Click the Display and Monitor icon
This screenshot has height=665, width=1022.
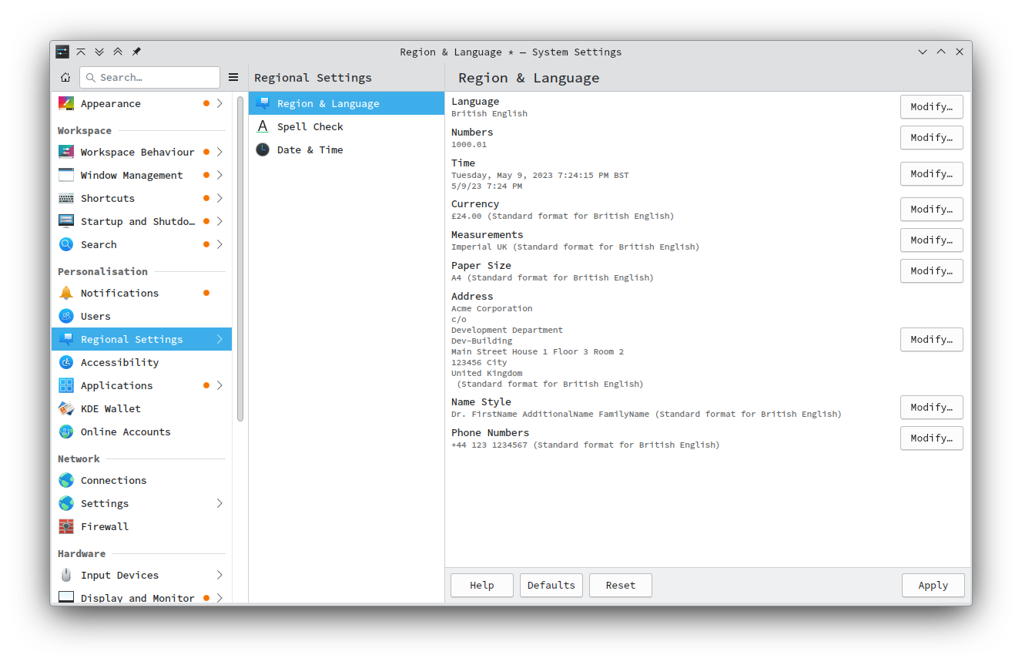(66, 597)
